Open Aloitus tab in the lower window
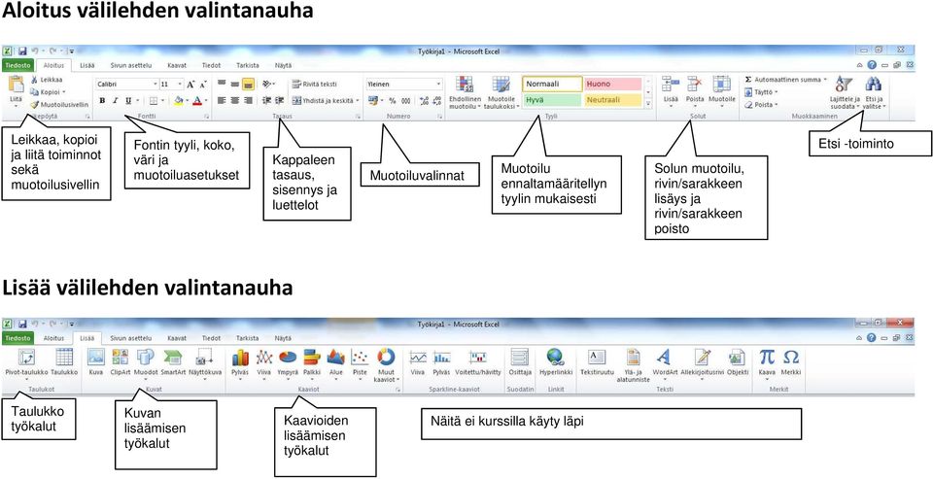 click(53, 338)
